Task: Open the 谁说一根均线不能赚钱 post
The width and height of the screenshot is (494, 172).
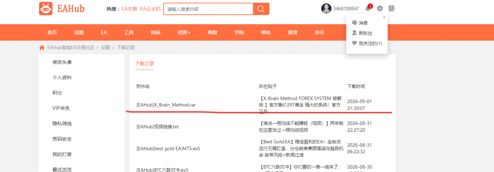Action: coord(301,127)
